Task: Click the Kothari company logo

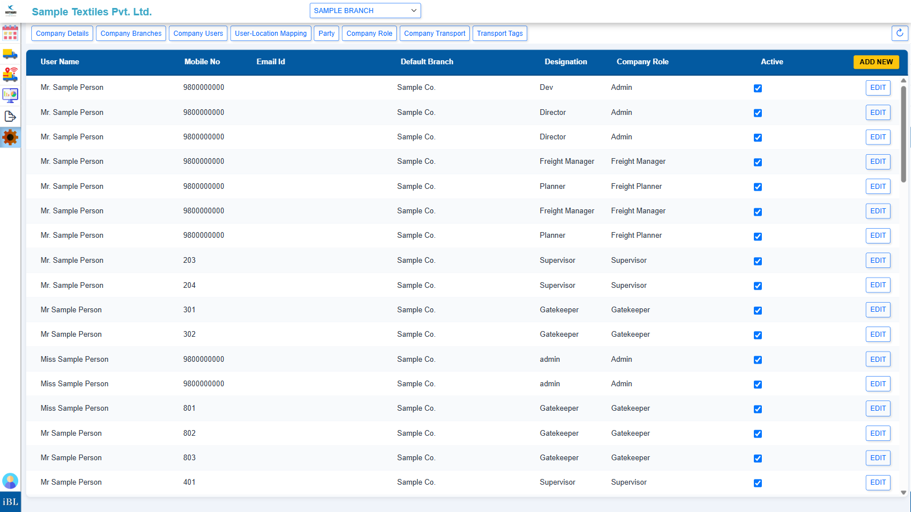Action: tap(11, 10)
